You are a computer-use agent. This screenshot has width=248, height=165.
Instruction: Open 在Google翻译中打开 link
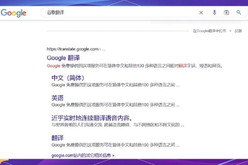(x=210, y=31)
